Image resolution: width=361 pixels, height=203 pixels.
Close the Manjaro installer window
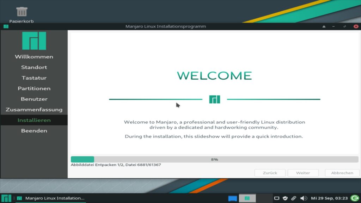(356, 26)
